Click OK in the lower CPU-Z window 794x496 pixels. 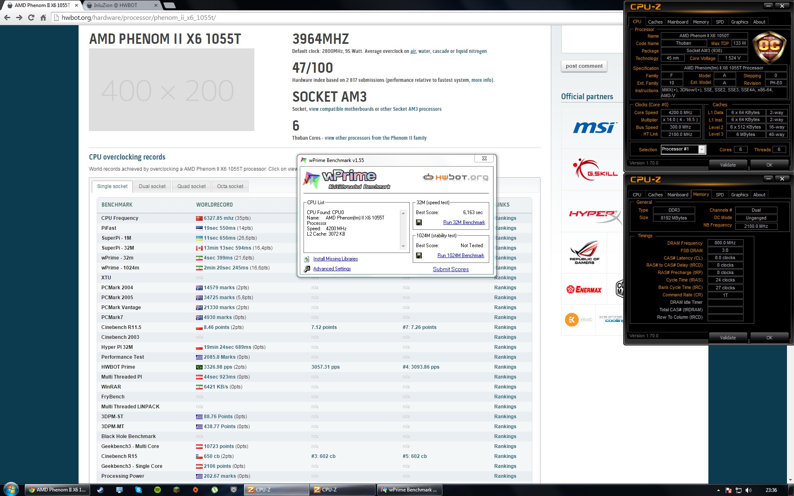769,338
